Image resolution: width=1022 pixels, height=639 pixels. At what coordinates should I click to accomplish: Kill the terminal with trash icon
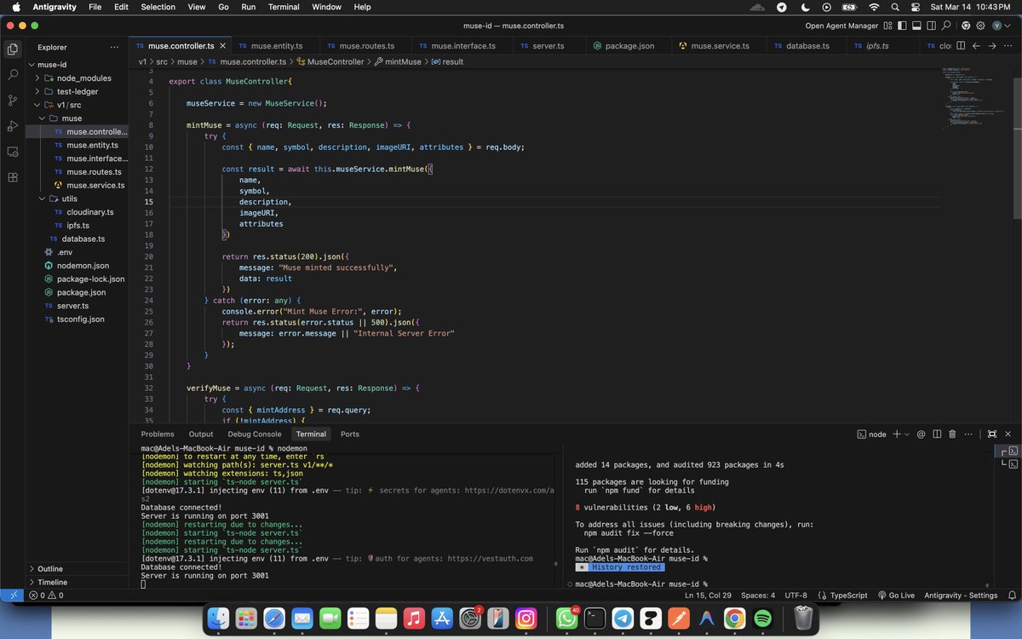click(952, 434)
